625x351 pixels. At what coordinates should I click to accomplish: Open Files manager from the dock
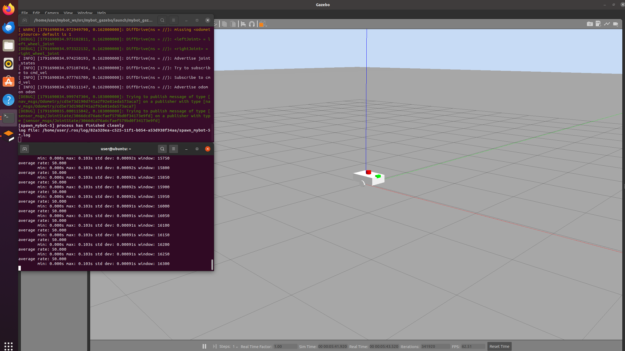pyautogui.click(x=9, y=46)
